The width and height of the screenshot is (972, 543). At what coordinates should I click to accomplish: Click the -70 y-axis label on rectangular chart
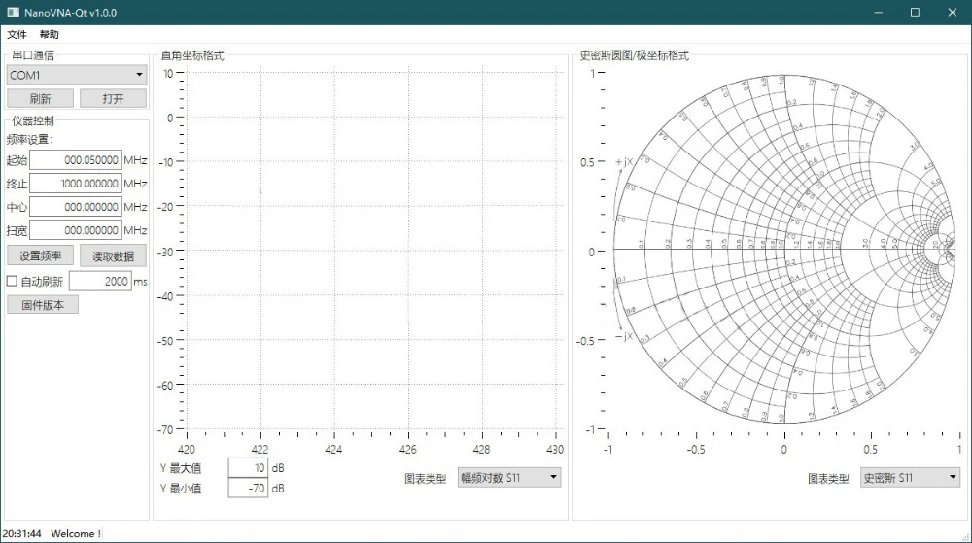click(x=165, y=429)
